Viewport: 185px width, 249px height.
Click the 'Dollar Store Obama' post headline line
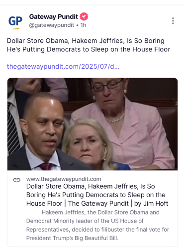(x=86, y=41)
